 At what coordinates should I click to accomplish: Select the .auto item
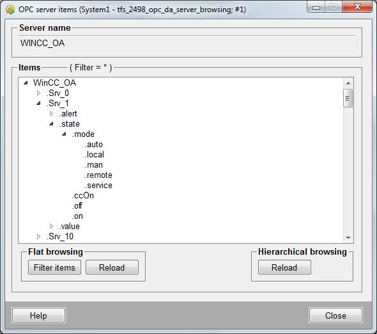93,145
